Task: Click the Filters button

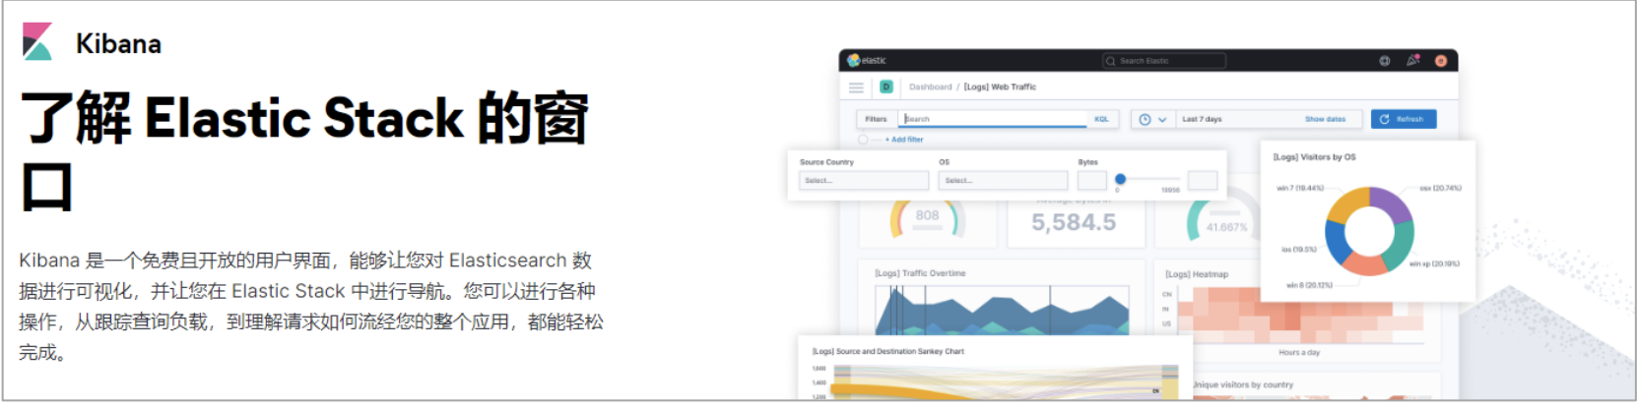Action: click(876, 119)
